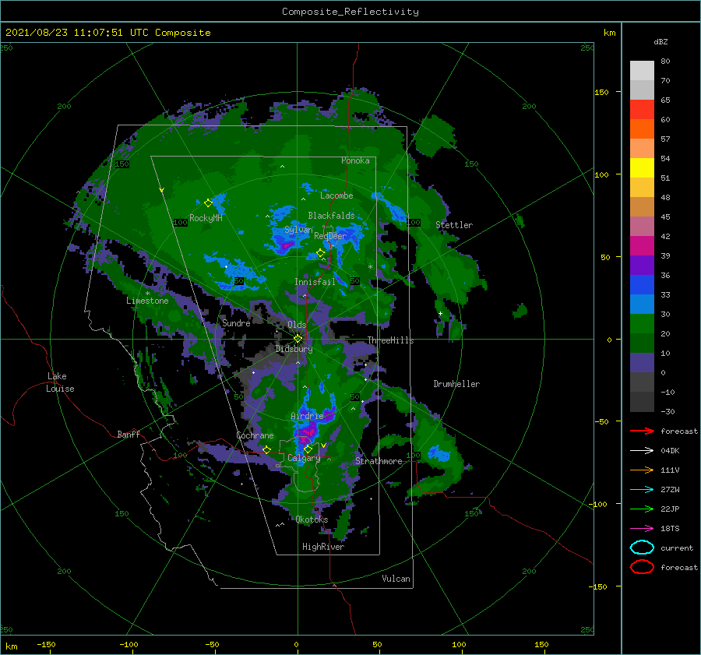The image size is (701, 655).
Task: Click the Lake Louise label
Action: [61, 382]
